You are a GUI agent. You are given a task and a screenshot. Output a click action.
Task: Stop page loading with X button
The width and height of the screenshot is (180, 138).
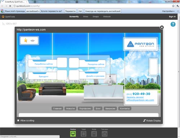[x=10, y=6]
